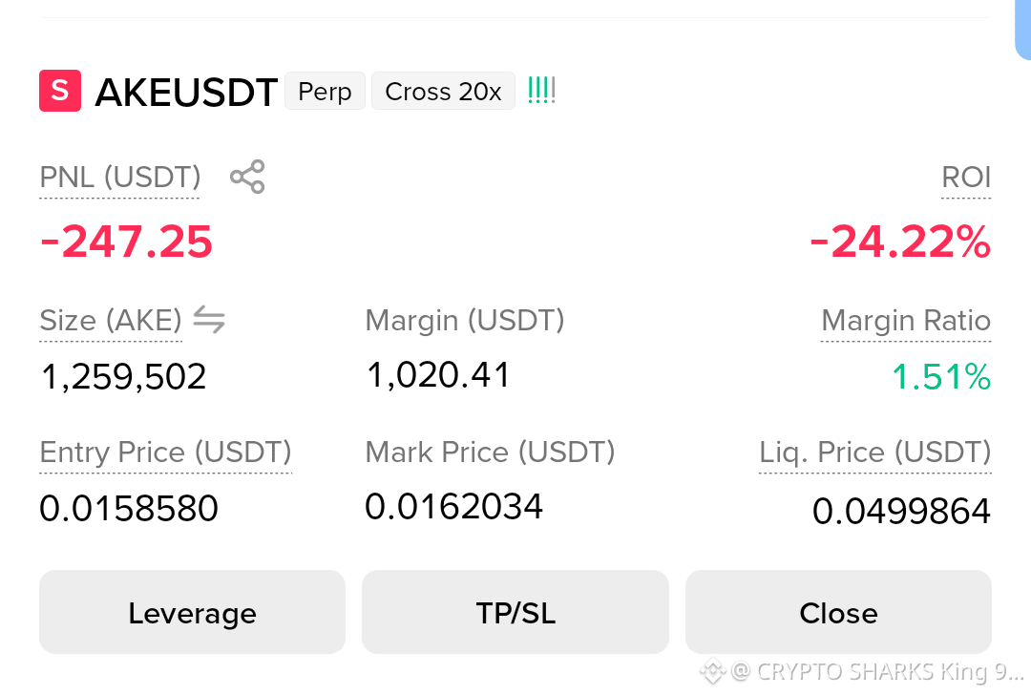Tap the Cross 20x margin mode tag
The image size is (1031, 695).
coord(443,91)
